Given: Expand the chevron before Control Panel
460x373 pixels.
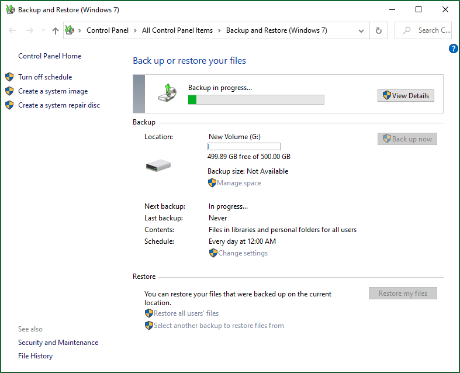Looking at the screenshot, I should click(x=79, y=30).
